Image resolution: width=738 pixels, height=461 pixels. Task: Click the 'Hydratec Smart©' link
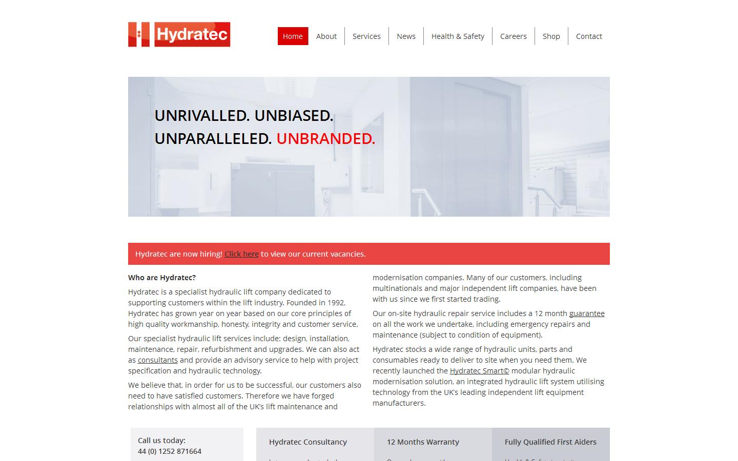479,371
